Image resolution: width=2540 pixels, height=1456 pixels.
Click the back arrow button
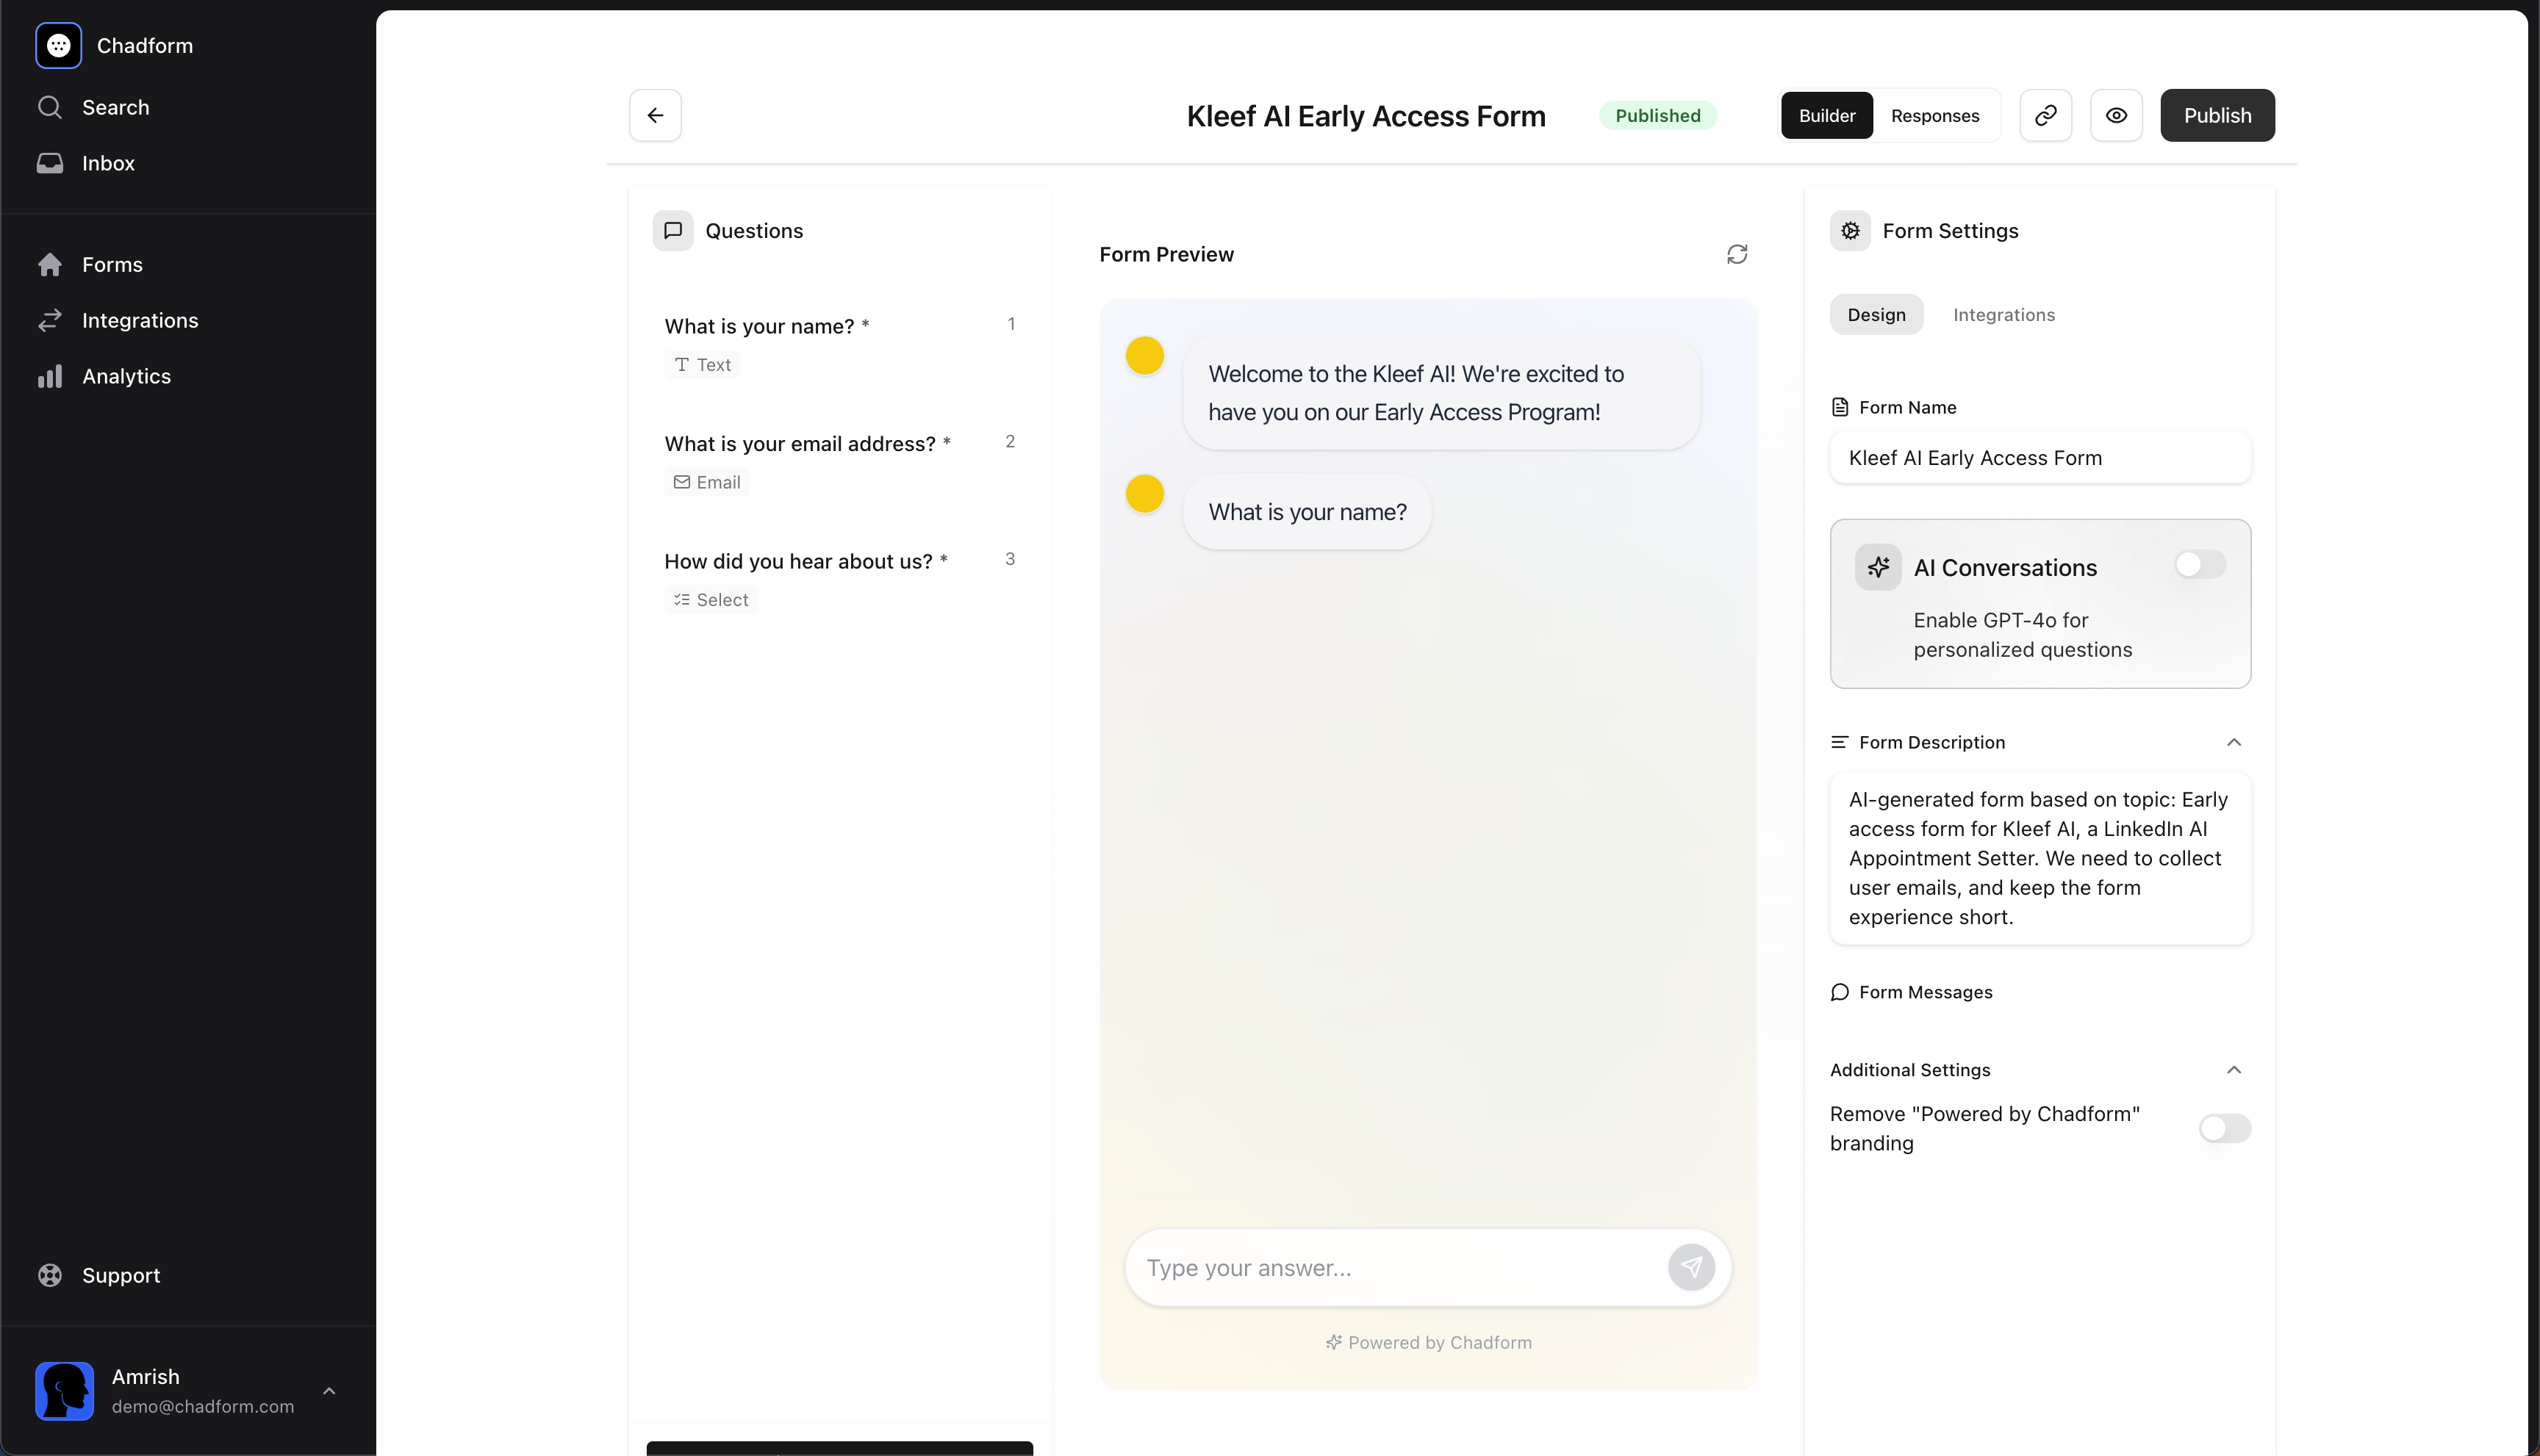[x=656, y=115]
